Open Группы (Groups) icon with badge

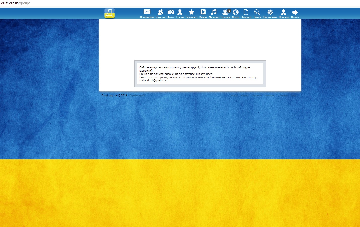(x=225, y=12)
